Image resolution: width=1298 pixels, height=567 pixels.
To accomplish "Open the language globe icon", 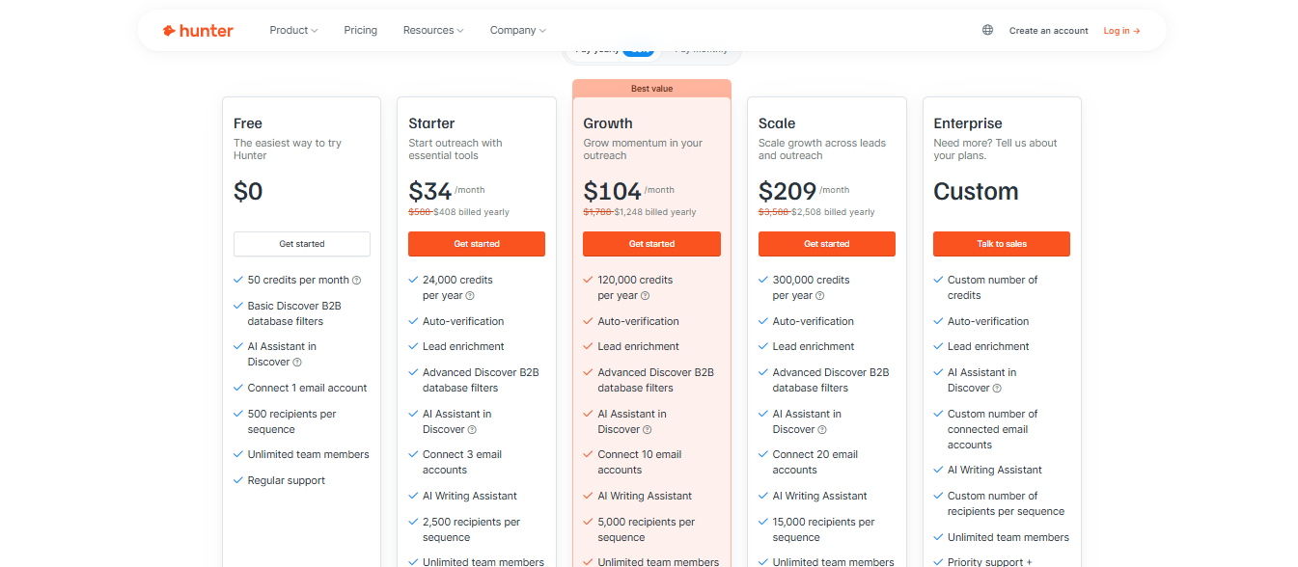I will pyautogui.click(x=986, y=30).
